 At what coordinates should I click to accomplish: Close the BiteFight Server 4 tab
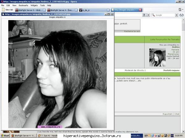[76, 10]
